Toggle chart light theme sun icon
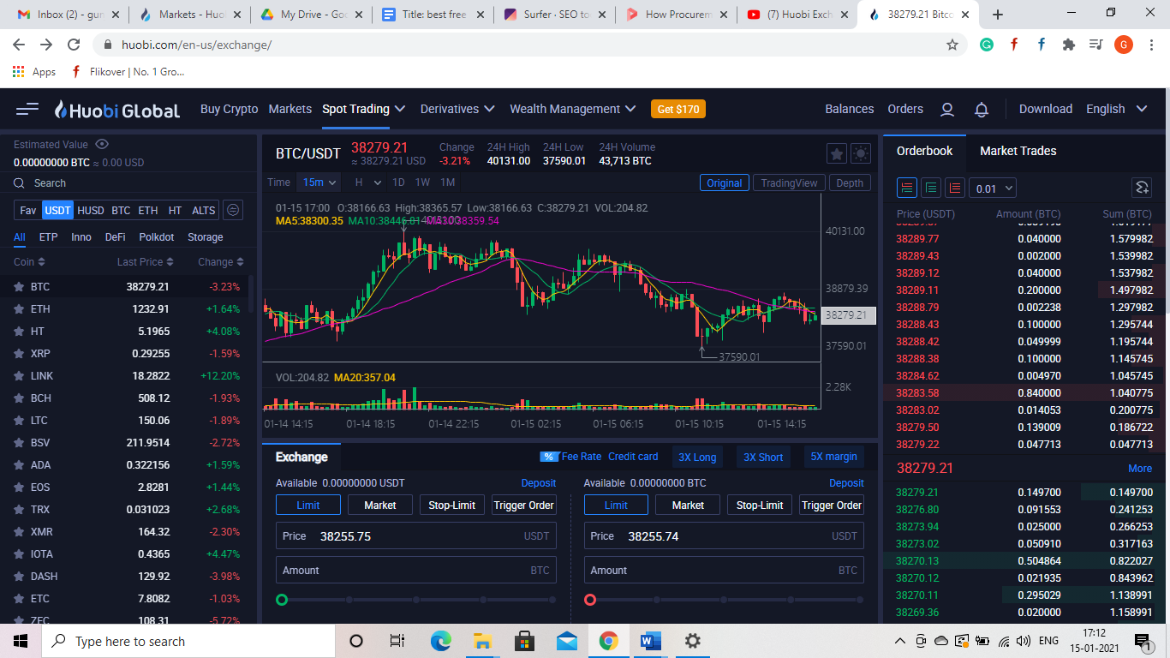 pos(861,153)
